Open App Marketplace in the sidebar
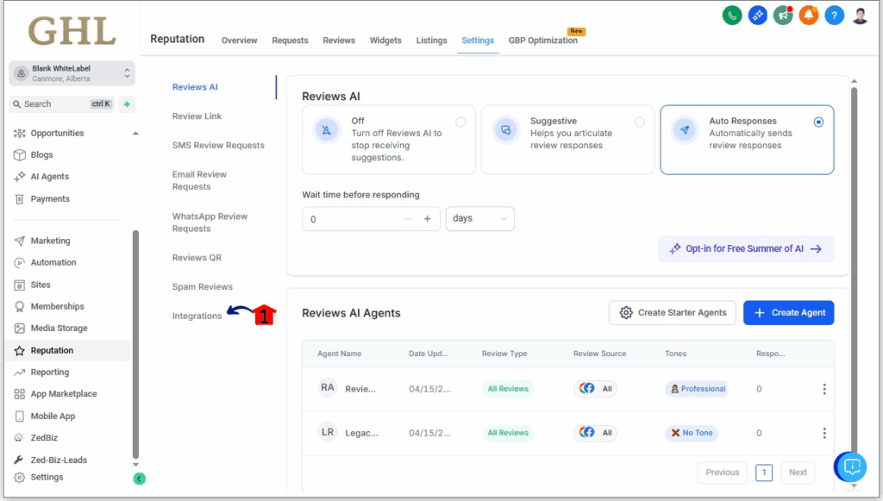The image size is (883, 501). coord(63,393)
